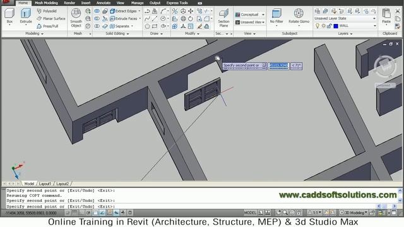404x227 pixels.
Task: Expand the Layers panel
Action: pos(345,33)
